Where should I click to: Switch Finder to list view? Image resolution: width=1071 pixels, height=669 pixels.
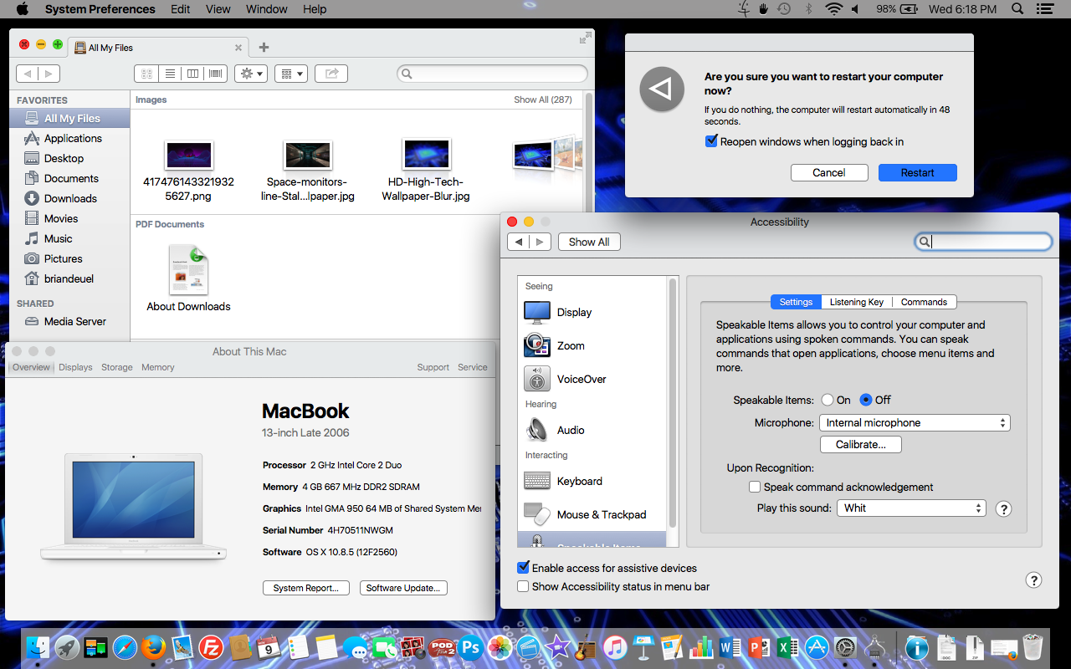point(170,74)
